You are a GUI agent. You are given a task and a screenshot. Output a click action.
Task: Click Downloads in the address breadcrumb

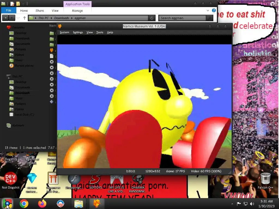click(61, 18)
